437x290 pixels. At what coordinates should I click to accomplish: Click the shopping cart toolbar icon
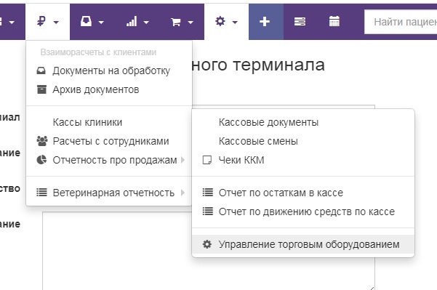click(x=176, y=22)
